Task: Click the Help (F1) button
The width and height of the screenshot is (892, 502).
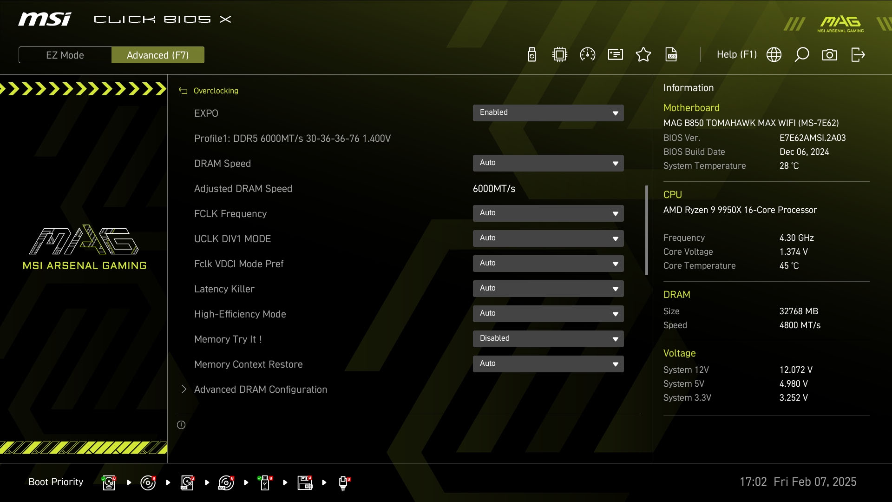Action: (x=736, y=55)
